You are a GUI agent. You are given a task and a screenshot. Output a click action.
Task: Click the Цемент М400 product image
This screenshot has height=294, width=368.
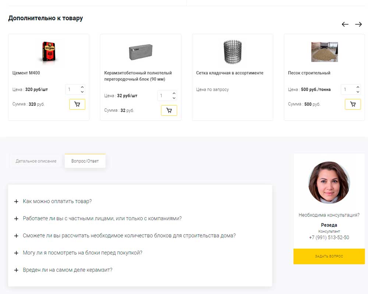pyautogui.click(x=49, y=51)
